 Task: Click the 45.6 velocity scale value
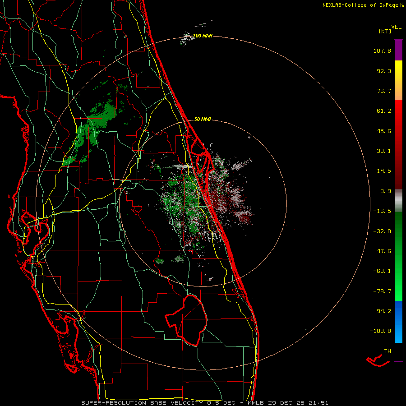pos(384,131)
